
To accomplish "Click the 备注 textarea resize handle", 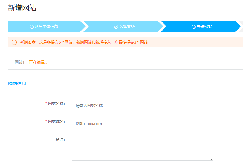I will 211,158.
